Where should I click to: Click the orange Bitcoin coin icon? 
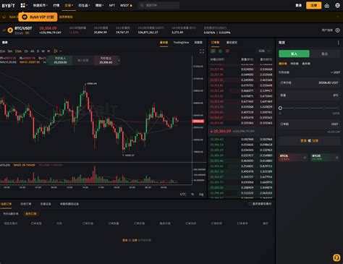(x=10, y=30)
